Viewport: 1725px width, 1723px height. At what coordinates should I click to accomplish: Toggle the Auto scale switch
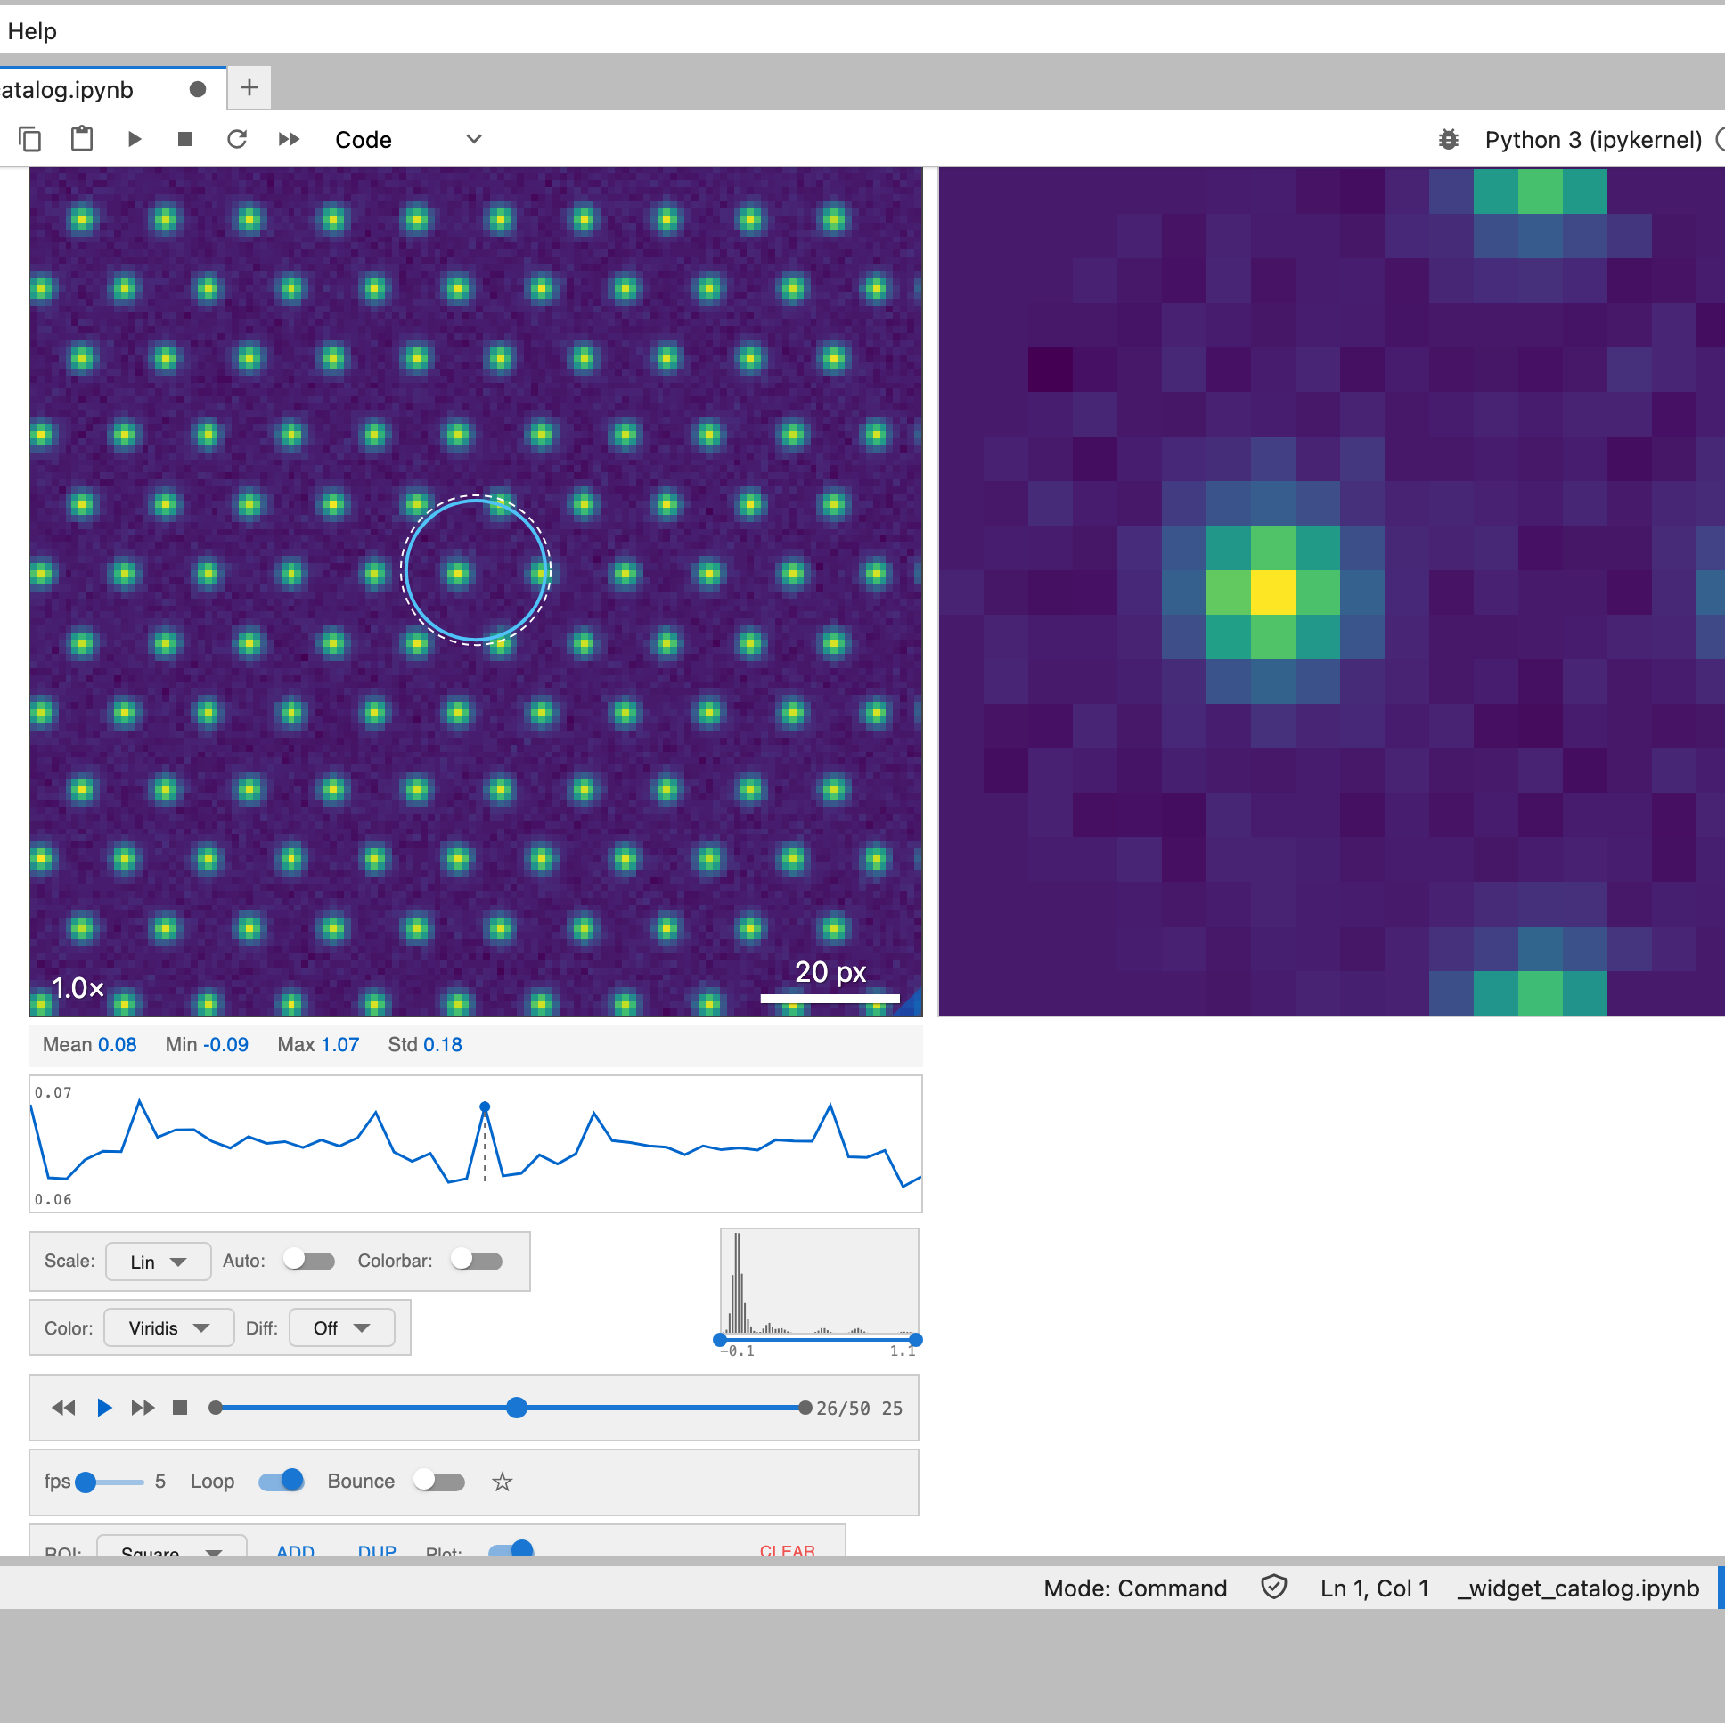(x=309, y=1261)
